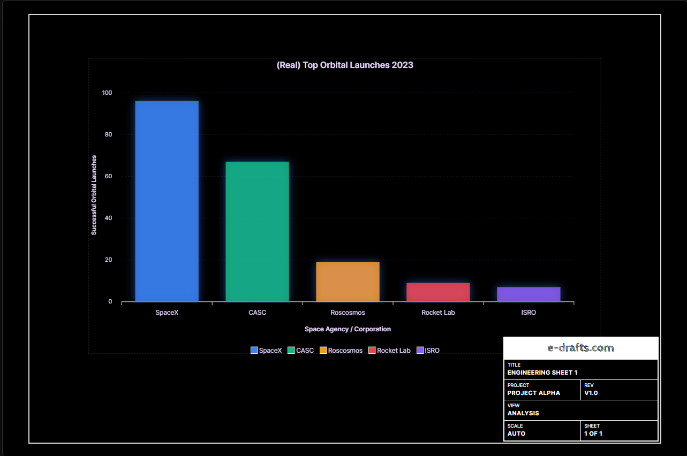Click the ENGINEERING SHEET 1 title field

pyautogui.click(x=581, y=369)
